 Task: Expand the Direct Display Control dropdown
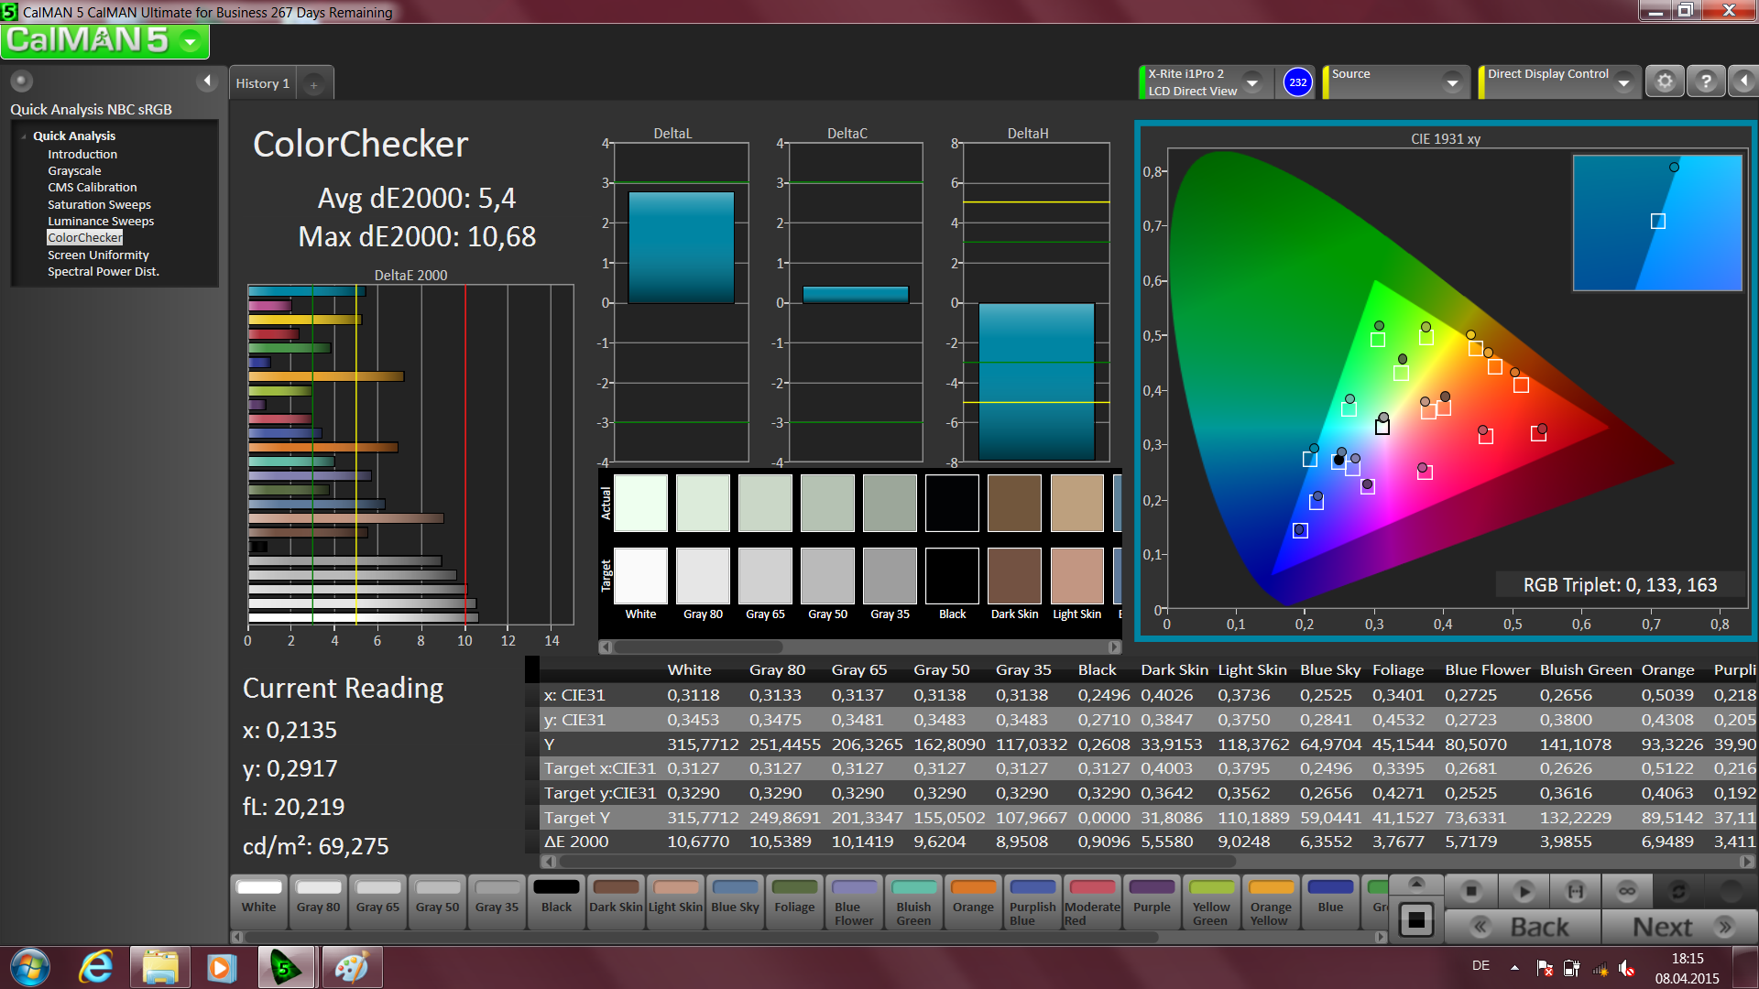coord(1623,82)
